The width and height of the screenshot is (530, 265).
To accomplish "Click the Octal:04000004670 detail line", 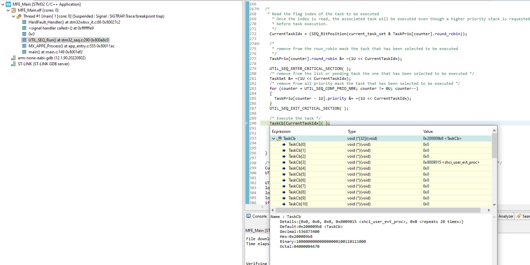I will point(300,246).
